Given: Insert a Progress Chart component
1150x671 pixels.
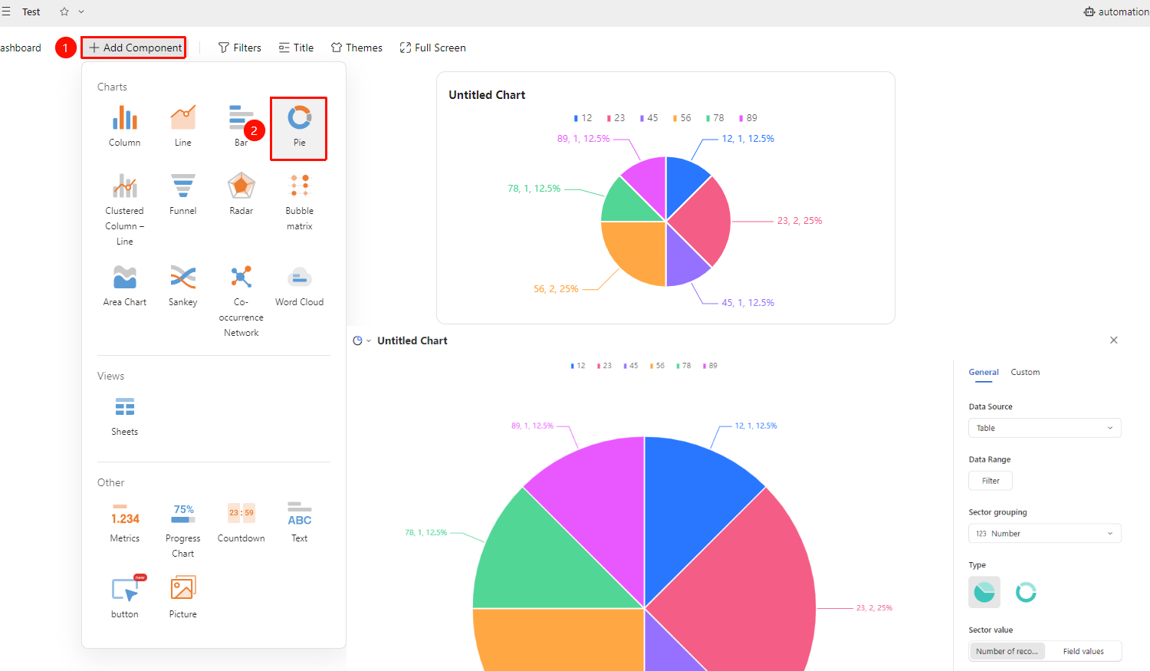Looking at the screenshot, I should click(x=182, y=530).
